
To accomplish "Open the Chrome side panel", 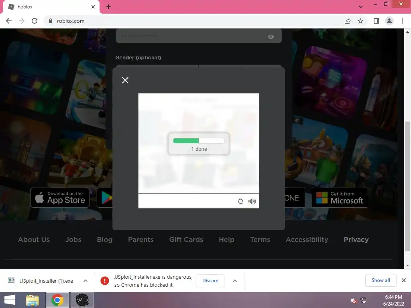I will coord(376,21).
